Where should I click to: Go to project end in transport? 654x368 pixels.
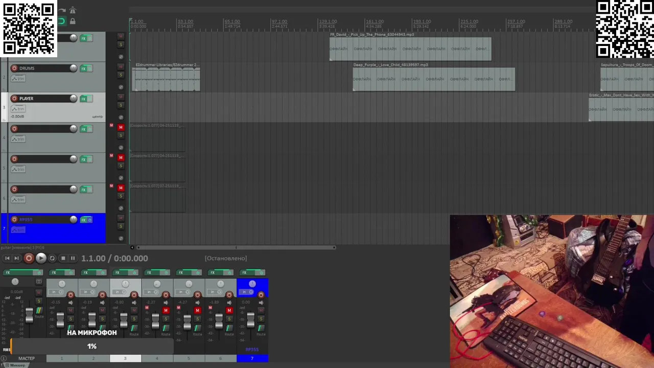(x=16, y=258)
